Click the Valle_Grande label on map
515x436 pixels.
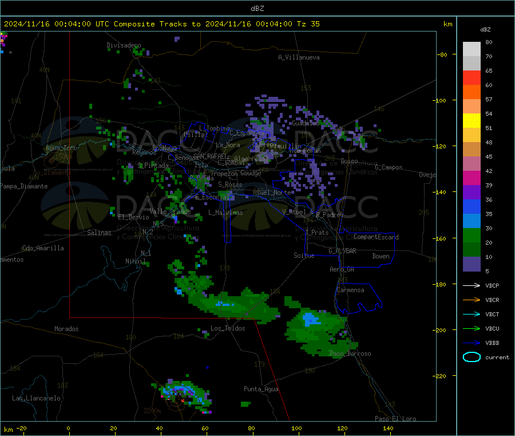click(170, 211)
